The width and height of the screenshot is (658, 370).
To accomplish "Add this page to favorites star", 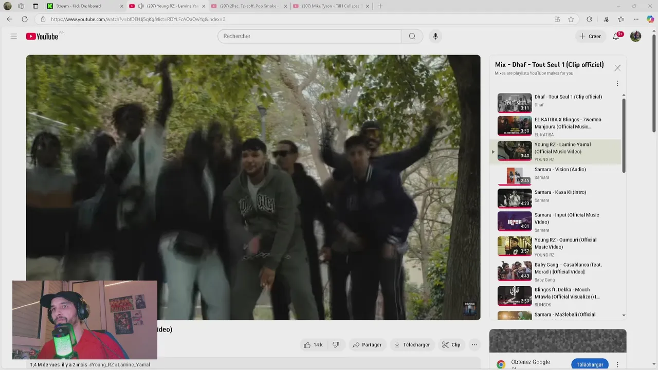I will click(571, 19).
